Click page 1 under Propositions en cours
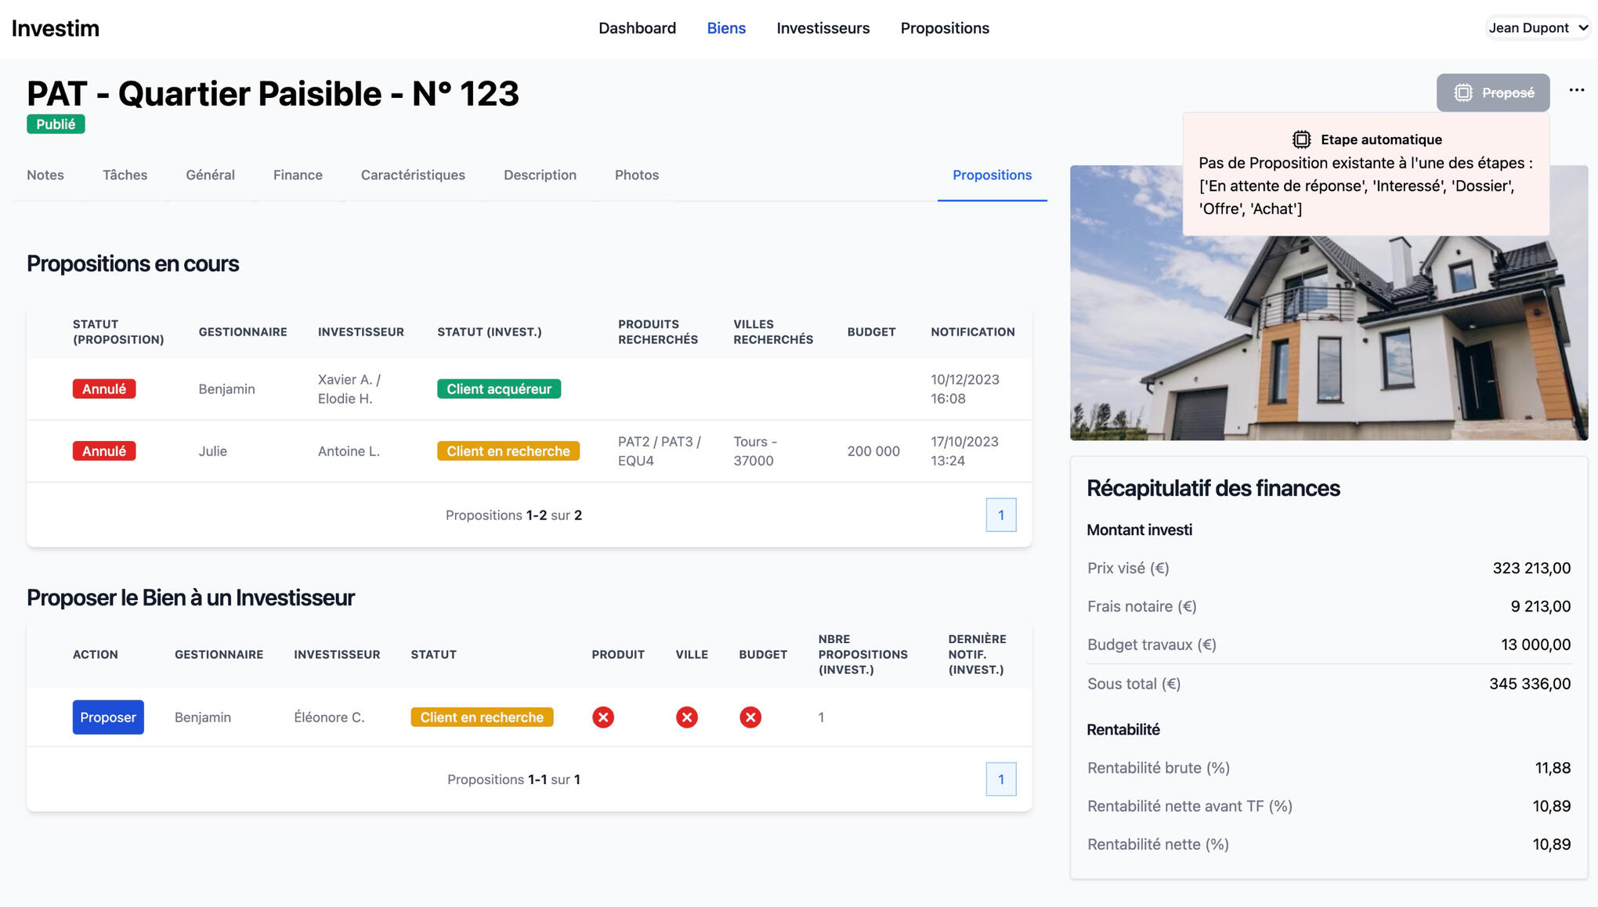1598x907 pixels. [1000, 515]
